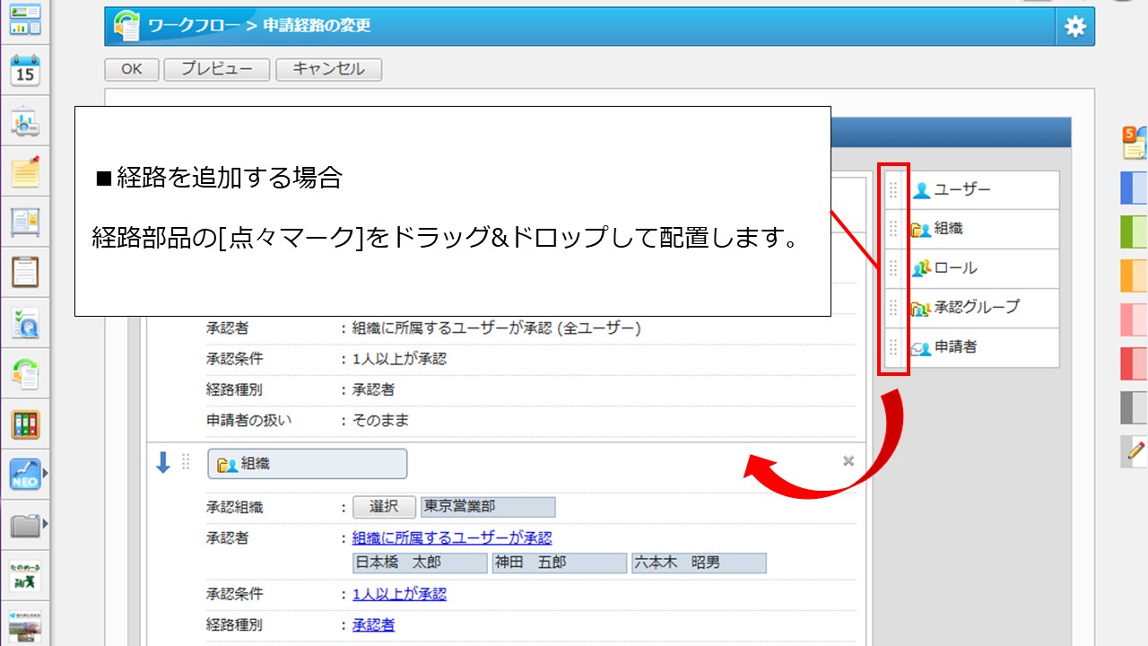Click the 選択 button for 承認組織

coord(384,507)
